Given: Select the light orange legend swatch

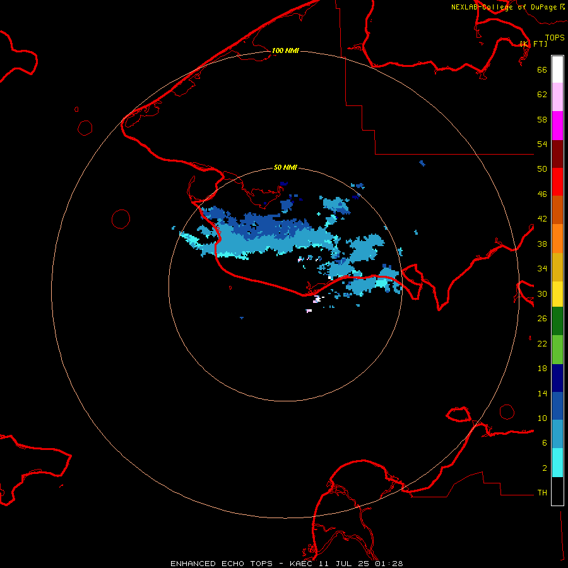Looking at the screenshot, I should 557,239.
